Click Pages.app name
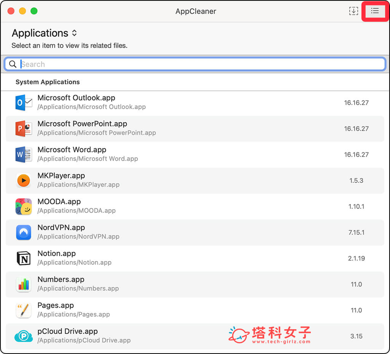Screen dimensions: 390x354 tap(56, 305)
